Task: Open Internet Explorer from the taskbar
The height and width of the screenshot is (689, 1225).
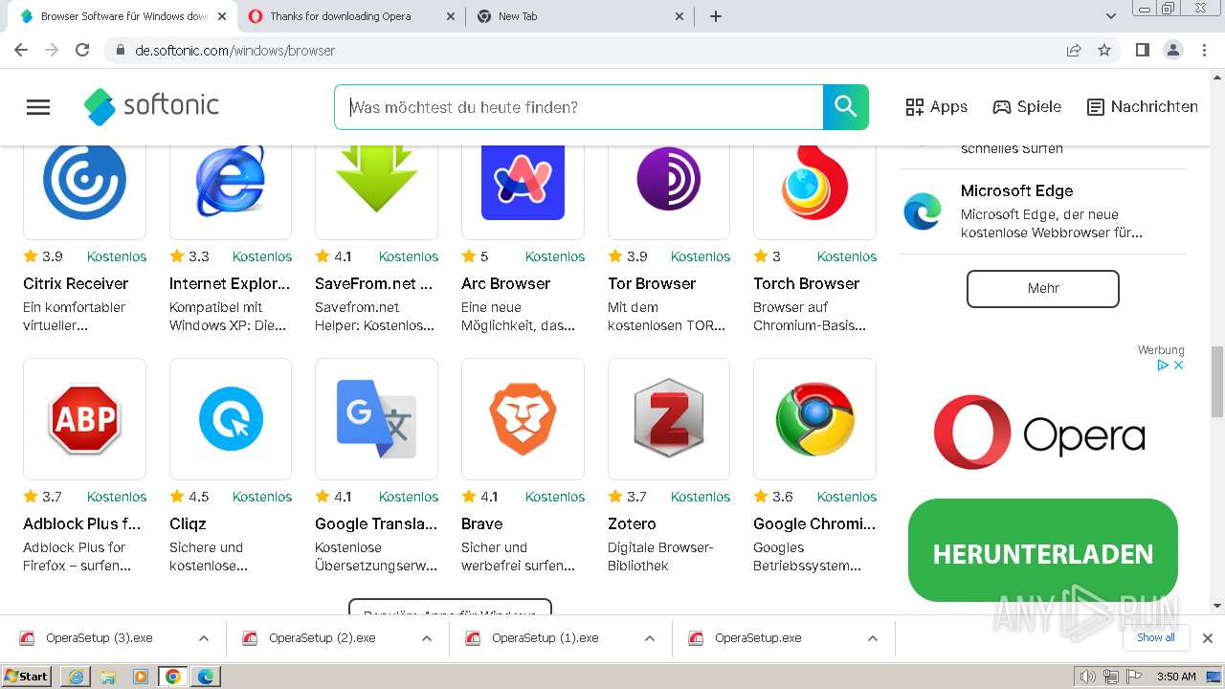Action: click(x=75, y=677)
